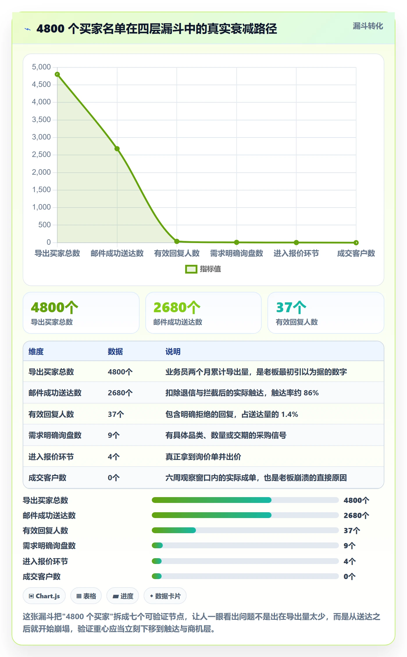
Task: Click the 进度 chip
Action: pyautogui.click(x=123, y=596)
